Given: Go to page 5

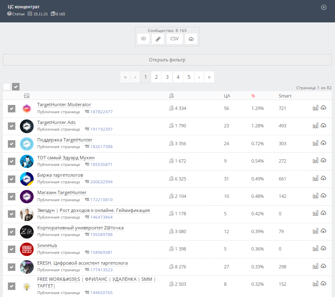Looking at the screenshot, I should 189,77.
